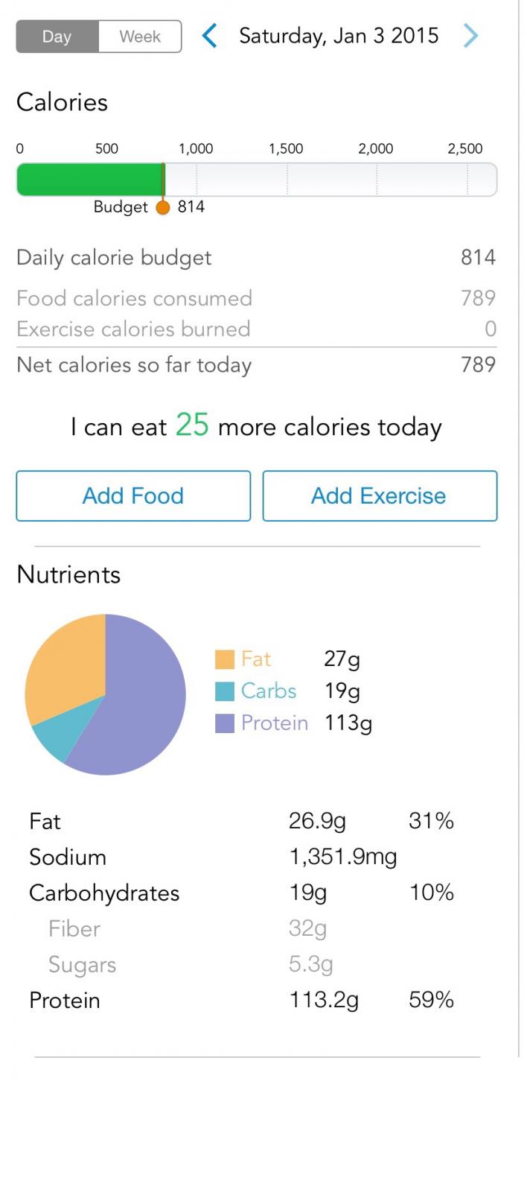Go to next day with right arrow
527x1192 pixels.
[x=470, y=36]
